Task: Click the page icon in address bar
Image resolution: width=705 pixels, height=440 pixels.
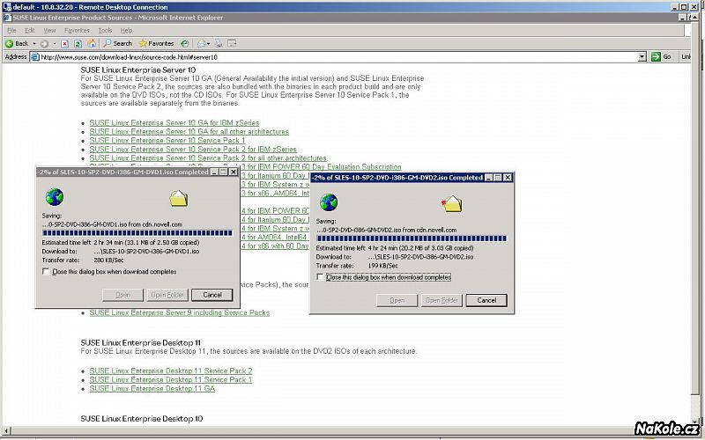Action: point(34,57)
